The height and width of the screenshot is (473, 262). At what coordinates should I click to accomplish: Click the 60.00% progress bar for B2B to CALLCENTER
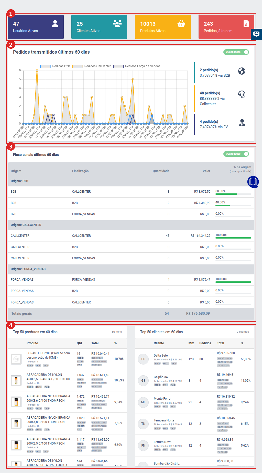[233, 194]
